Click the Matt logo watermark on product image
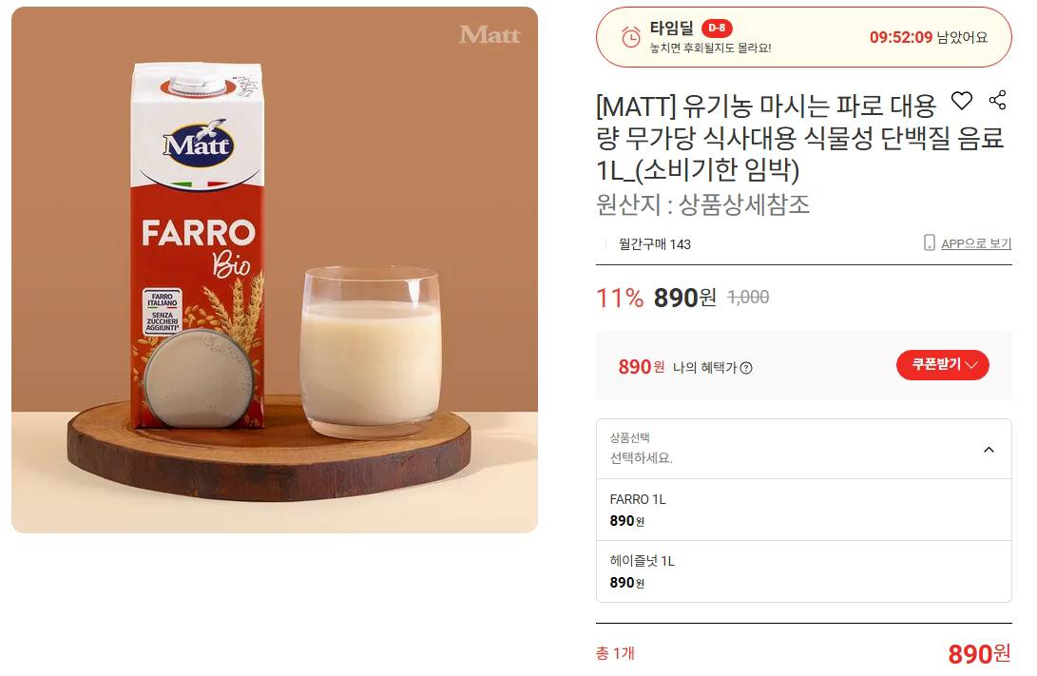This screenshot has height=676, width=1037. [491, 35]
